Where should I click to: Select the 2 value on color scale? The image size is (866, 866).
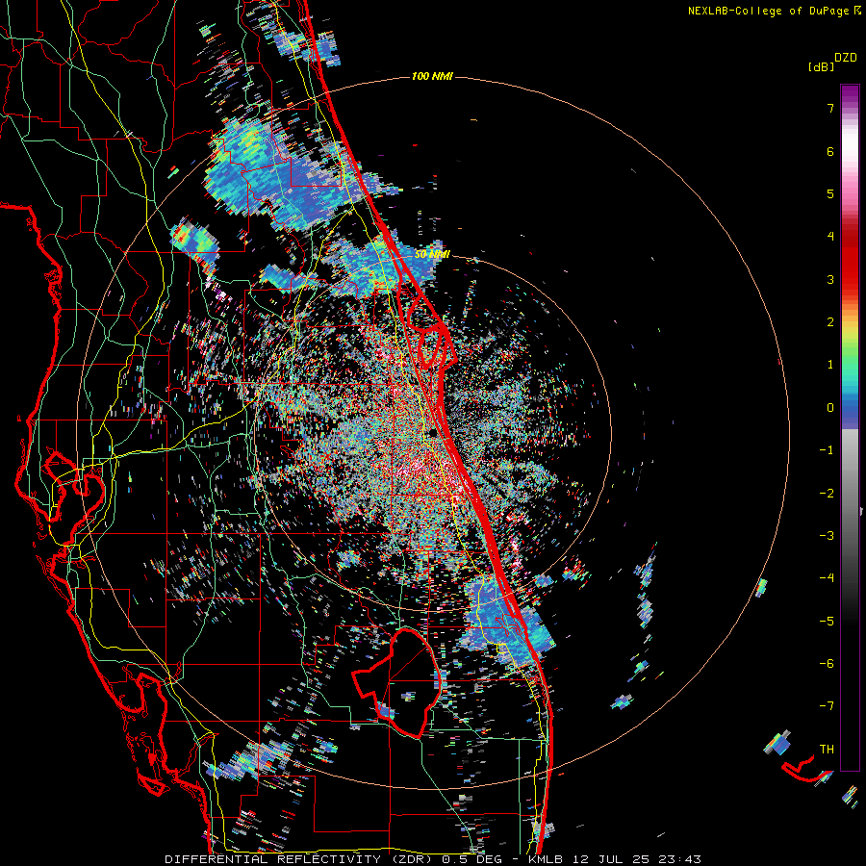coord(830,322)
